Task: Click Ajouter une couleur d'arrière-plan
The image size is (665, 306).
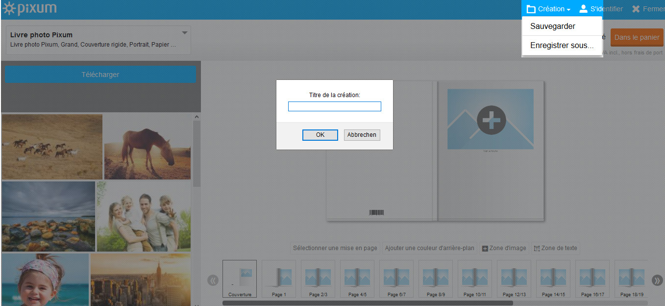Action: [x=429, y=248]
